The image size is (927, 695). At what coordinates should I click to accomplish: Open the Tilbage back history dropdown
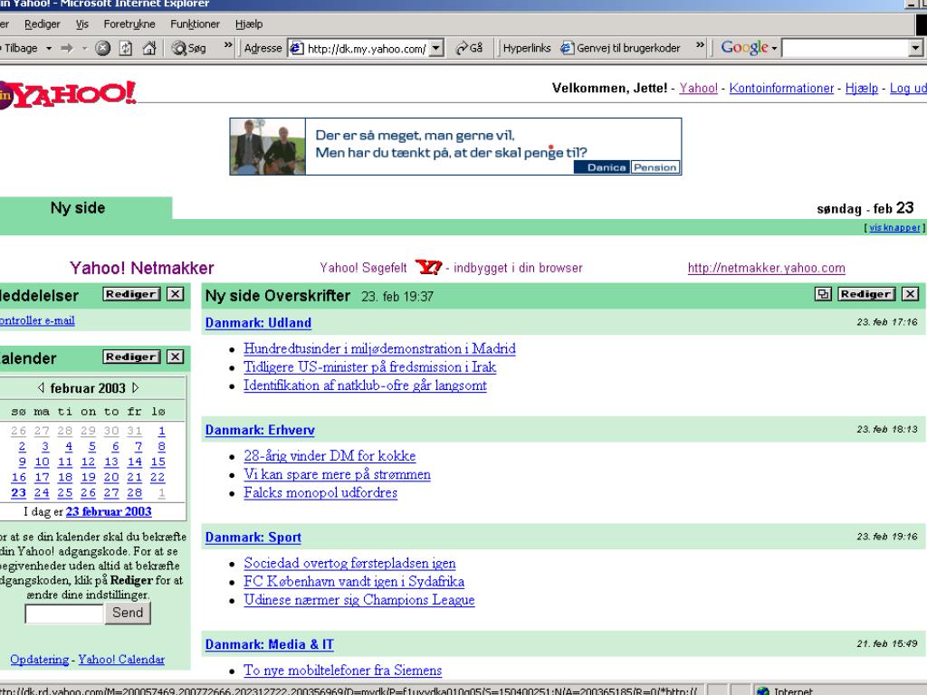click(49, 48)
